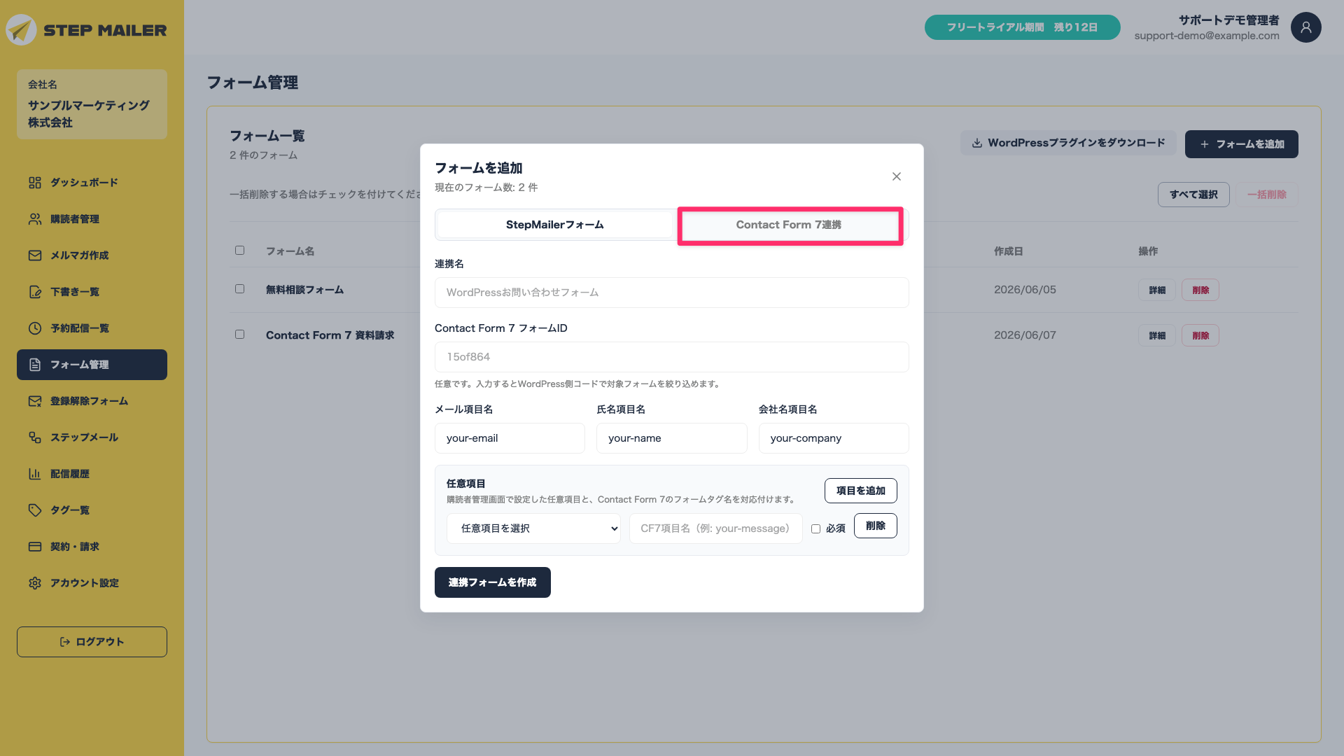1344x756 pixels.
Task: Switch to the StepMailerフォーム tab
Action: click(554, 225)
